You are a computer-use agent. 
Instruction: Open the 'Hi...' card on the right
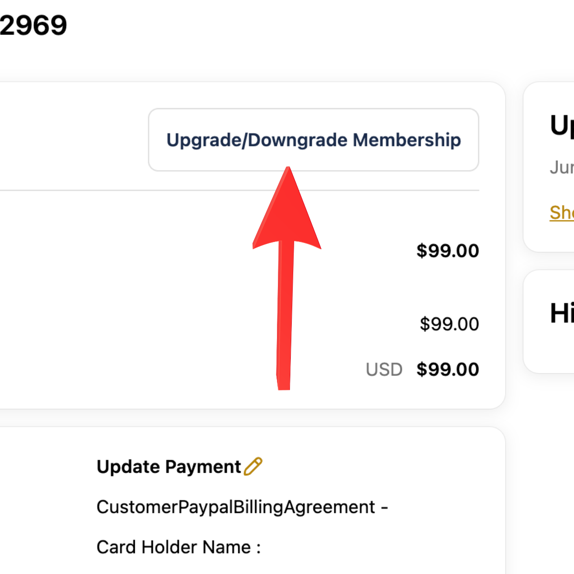(549, 321)
